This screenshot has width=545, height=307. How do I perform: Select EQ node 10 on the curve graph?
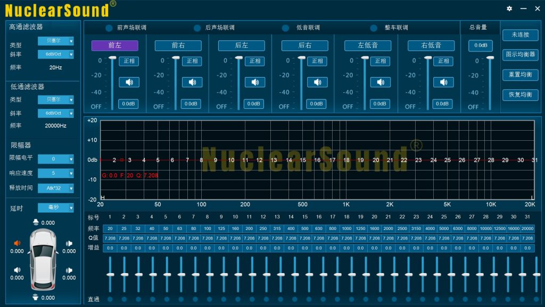[231, 160]
